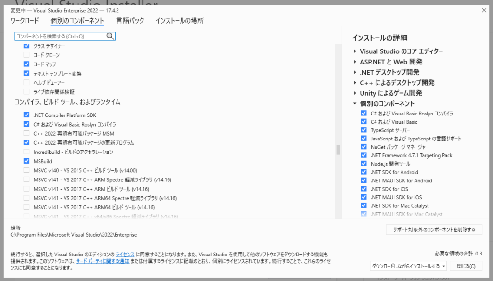
Task: Click 閉じる(C) button
Action: tap(466, 266)
